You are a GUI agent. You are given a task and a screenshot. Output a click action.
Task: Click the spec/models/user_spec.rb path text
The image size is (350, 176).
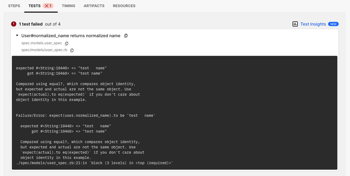tap(44, 50)
